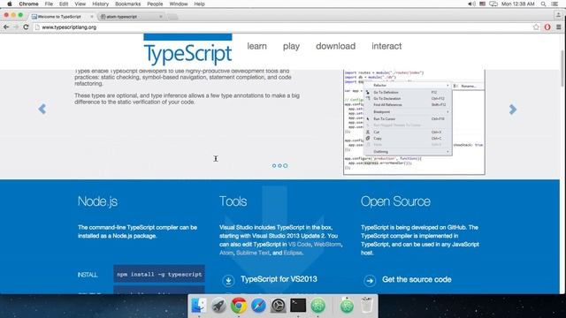Click the Atom icon beside the Trash

click(347, 306)
